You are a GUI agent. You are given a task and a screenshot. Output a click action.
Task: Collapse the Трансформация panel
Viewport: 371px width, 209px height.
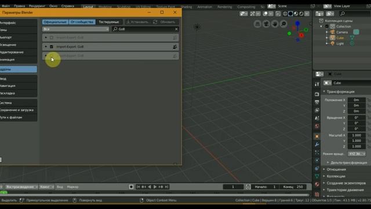(340, 92)
